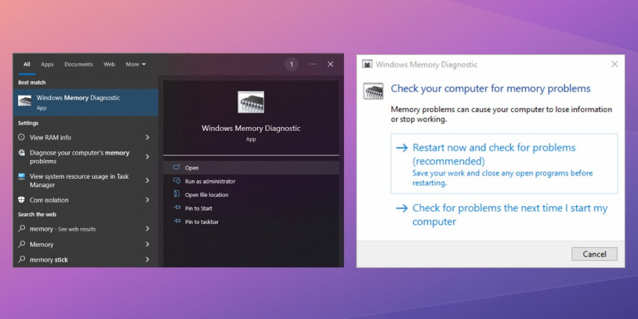Screen dimensions: 638x319
Task: Click the search icon beside 'Memory' web suggestion
Action: [22, 244]
